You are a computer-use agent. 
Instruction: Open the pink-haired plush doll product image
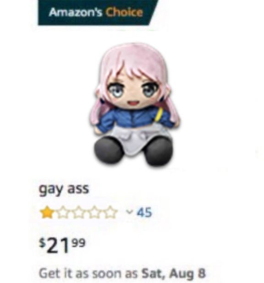click(x=134, y=104)
